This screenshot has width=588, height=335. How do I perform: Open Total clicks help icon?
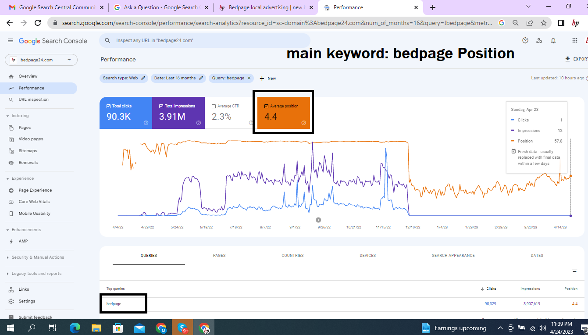pyautogui.click(x=146, y=123)
